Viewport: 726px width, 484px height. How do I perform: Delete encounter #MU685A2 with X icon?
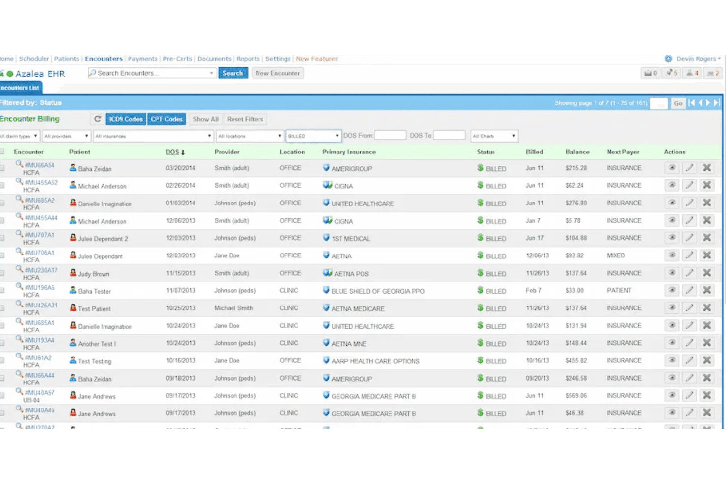click(x=707, y=203)
